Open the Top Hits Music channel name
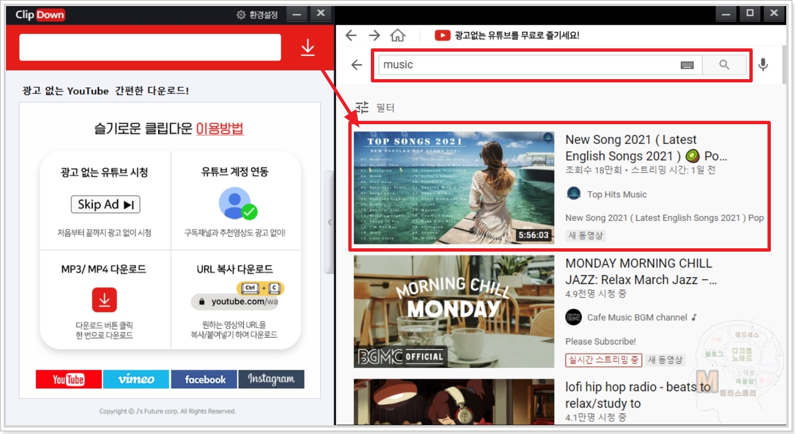795x434 pixels. pos(617,194)
